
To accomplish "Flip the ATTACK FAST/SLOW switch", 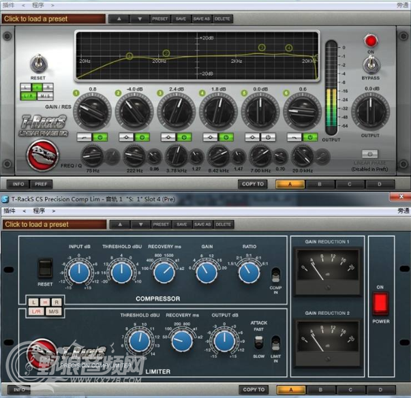I will click(259, 342).
